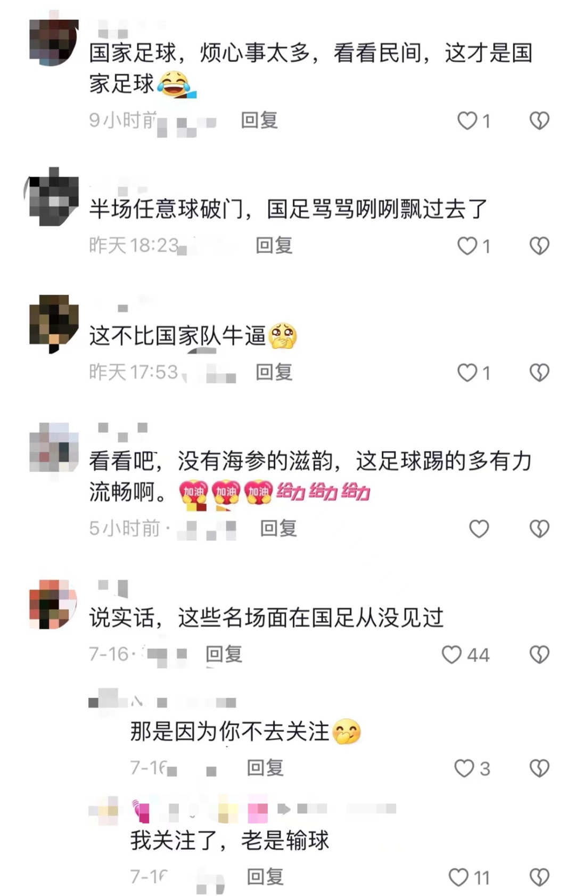
Task: Like the 没有海参的滋韵 comment
Action: point(479,529)
